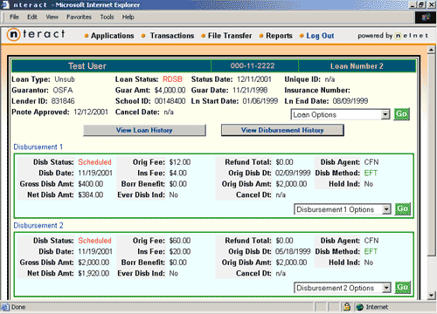The image size is (437, 314).
Task: Click the Internet zone globe icon
Action: point(360,307)
